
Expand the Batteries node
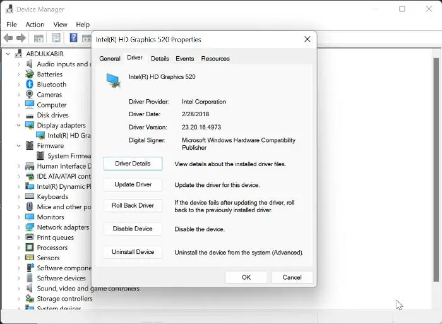coord(18,74)
